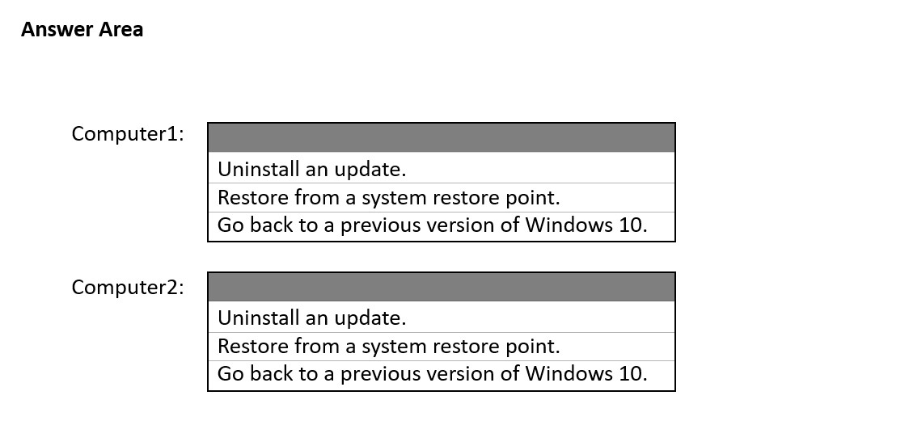Click 'Windows 10' text in Computer2 list
909x425 pixels.
coord(586,373)
